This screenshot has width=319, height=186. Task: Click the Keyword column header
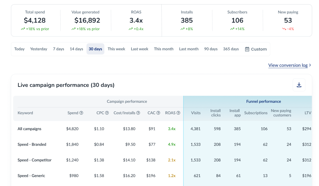pyautogui.click(x=25, y=113)
